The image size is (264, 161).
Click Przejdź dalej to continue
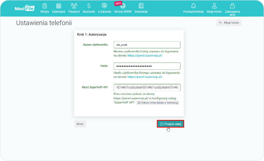pos(170,124)
